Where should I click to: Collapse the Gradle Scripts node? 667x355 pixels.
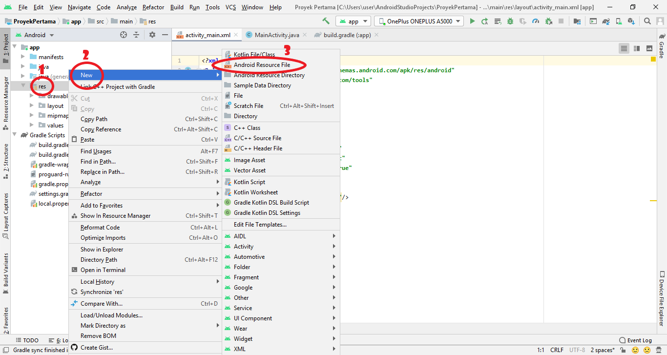pos(14,135)
